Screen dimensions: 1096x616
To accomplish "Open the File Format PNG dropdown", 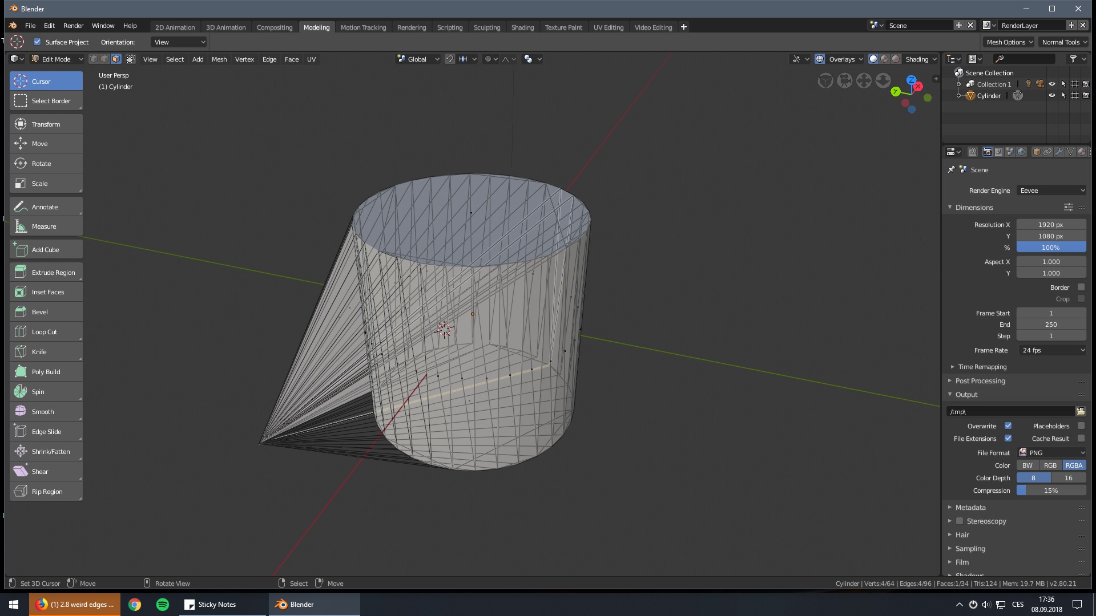I will click(x=1051, y=453).
